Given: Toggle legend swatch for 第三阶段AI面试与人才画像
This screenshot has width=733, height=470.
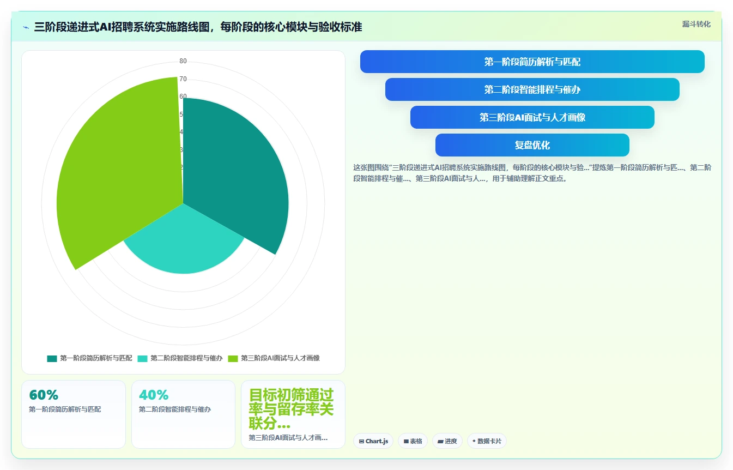Looking at the screenshot, I should 233,358.
